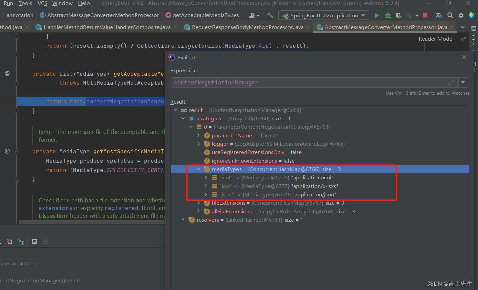The image size is (478, 290).
Task: Click the field icon next to logger
Action: point(207,144)
